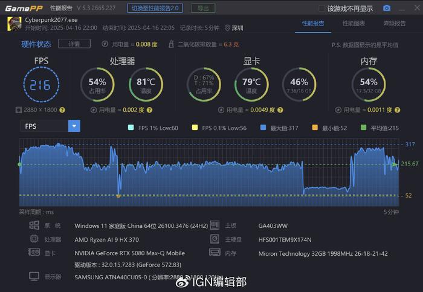The height and width of the screenshot is (292, 423).
Task: Click the 317 maximum label on chart
Action: [410, 144]
